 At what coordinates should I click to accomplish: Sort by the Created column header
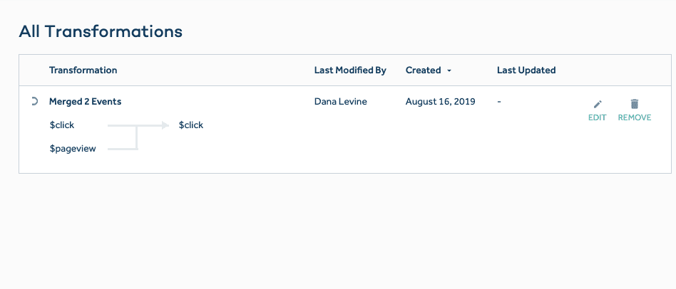423,70
